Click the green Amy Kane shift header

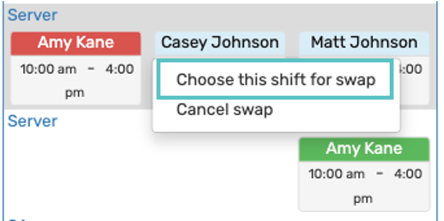[364, 149]
